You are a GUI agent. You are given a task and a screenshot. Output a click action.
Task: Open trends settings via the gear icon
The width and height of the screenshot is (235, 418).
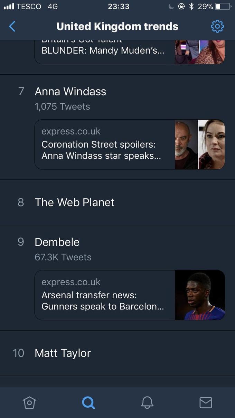tap(217, 26)
